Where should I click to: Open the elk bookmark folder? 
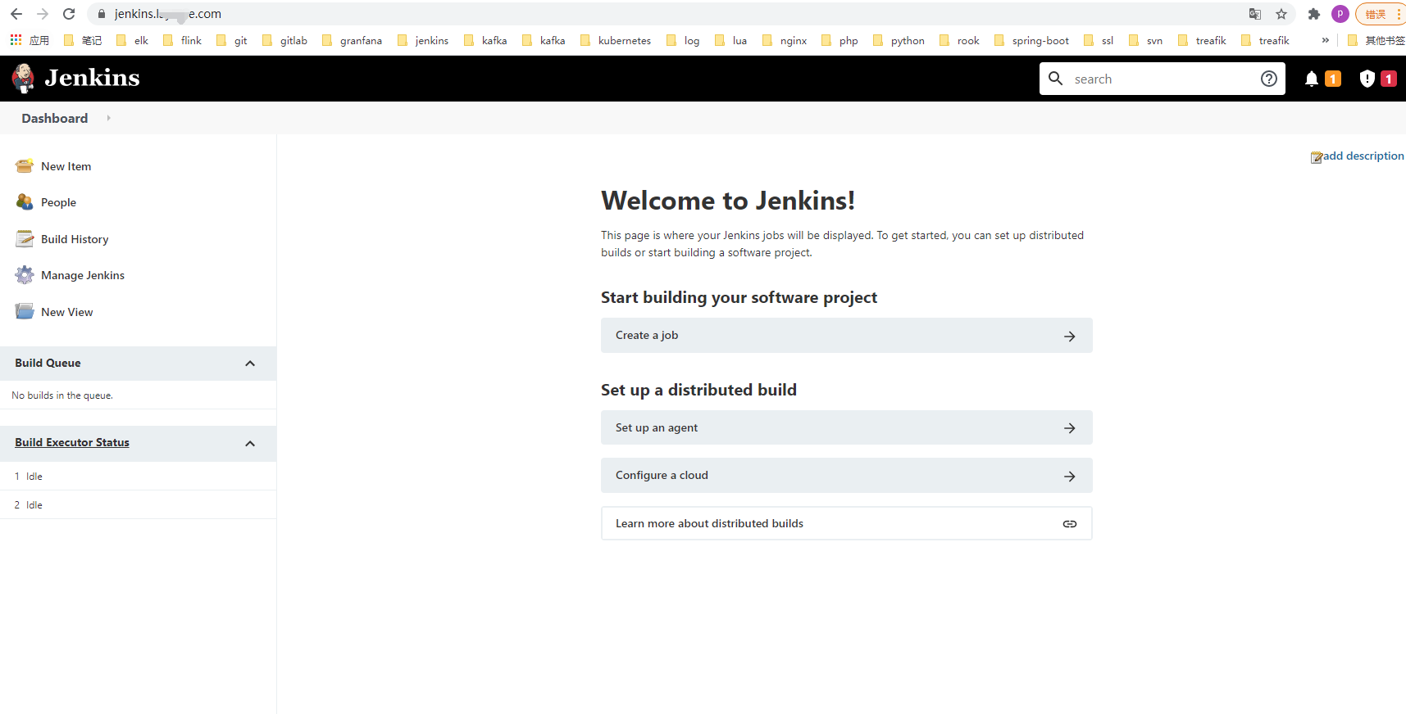coord(132,40)
